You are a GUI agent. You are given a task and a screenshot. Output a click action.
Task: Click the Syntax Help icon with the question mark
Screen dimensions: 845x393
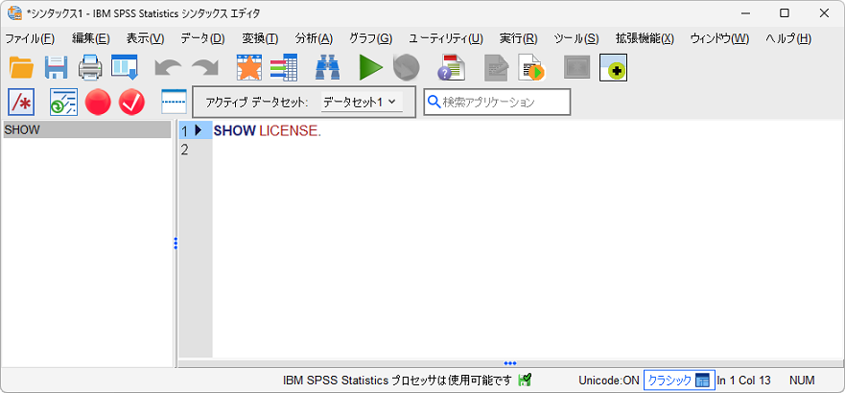click(x=451, y=67)
